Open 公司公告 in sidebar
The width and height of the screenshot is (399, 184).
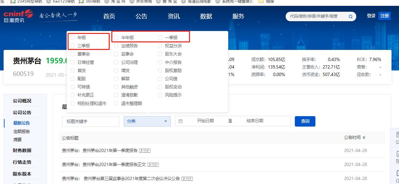[x=22, y=113]
